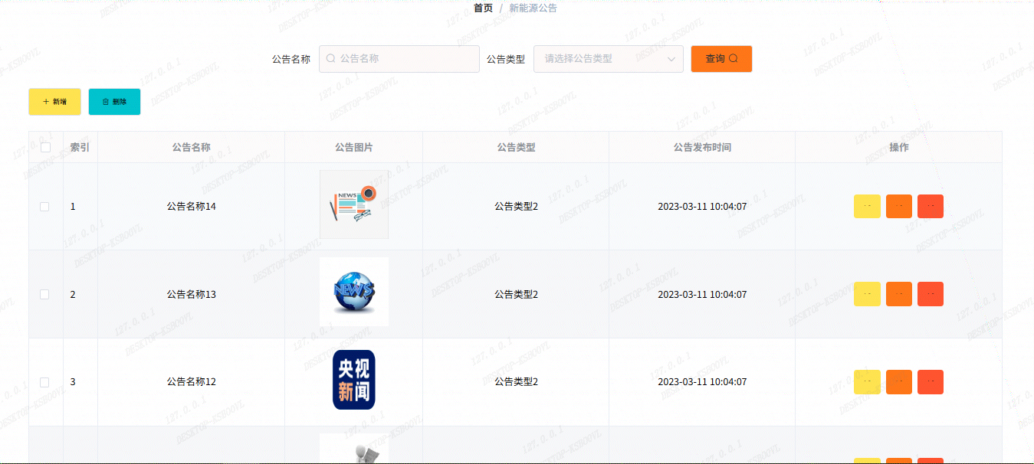Click 公告类型2 in the 公告名称13 row
Image resolution: width=1034 pixels, height=464 pixels.
pos(516,294)
